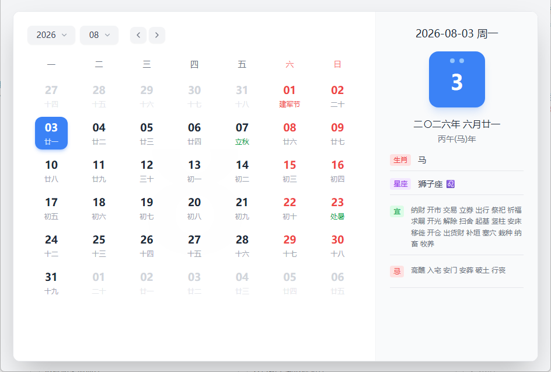
Task: Click the 六 Saturday column header
Action: click(x=290, y=64)
